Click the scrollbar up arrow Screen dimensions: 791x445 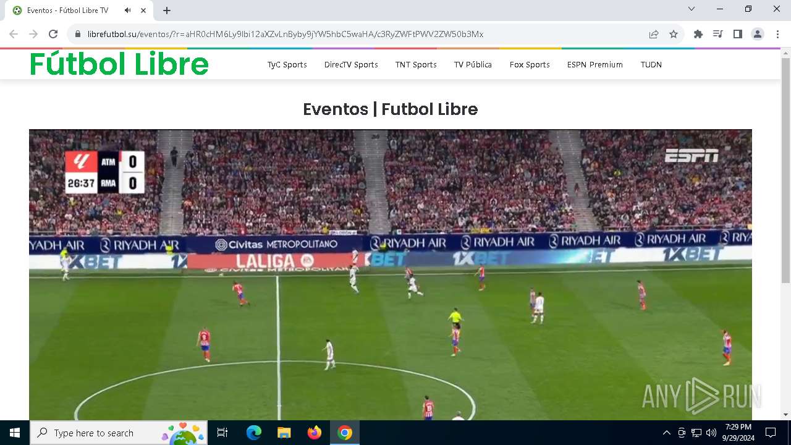785,53
